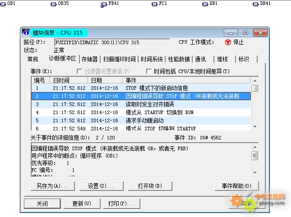
Task: Click the event ID text '16# 4562'
Action: pyautogui.click(x=210, y=138)
